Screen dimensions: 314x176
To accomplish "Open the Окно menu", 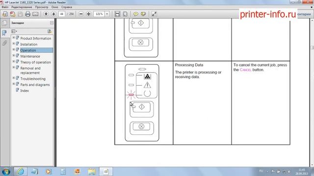I will point(54,7).
